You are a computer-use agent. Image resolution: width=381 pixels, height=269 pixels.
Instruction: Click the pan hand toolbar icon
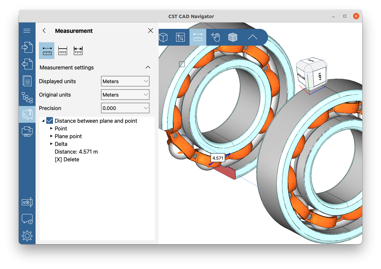[x=215, y=37]
